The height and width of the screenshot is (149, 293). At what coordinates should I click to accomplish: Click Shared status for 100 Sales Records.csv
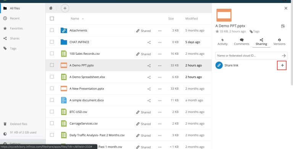click(x=143, y=54)
